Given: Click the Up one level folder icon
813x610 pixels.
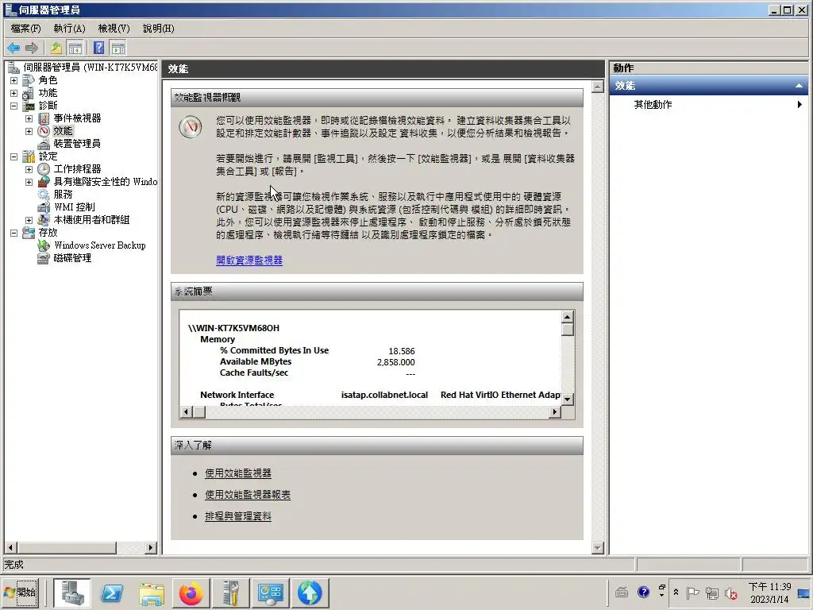Looking at the screenshot, I should click(56, 48).
